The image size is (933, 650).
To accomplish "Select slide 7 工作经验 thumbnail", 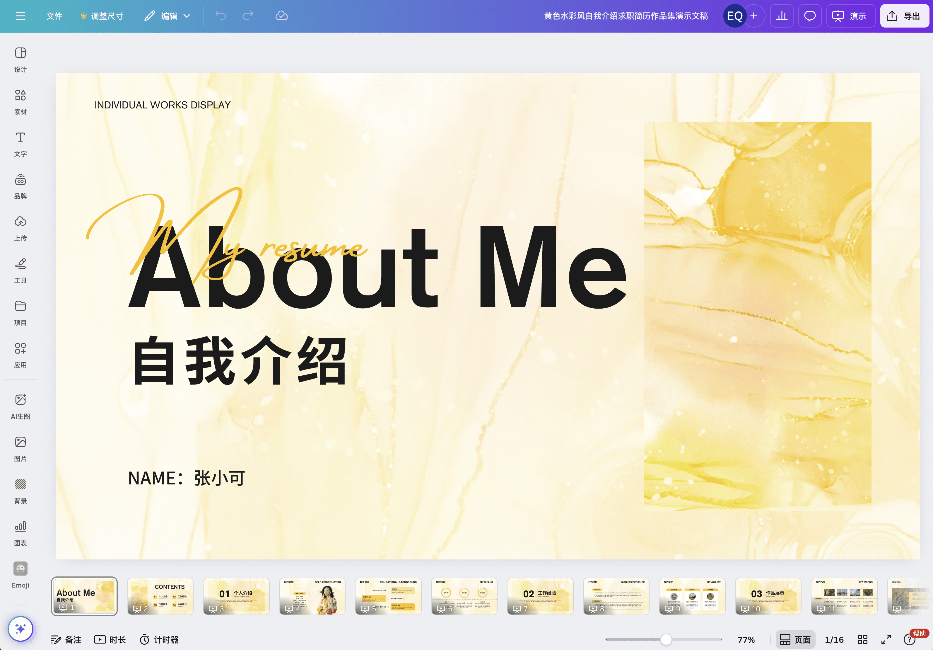I will 540,596.
